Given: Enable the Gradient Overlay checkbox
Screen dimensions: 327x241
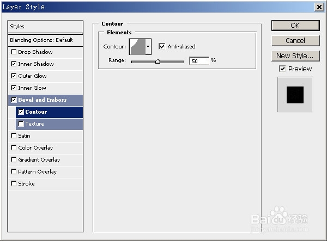Looking at the screenshot, I should point(14,159).
